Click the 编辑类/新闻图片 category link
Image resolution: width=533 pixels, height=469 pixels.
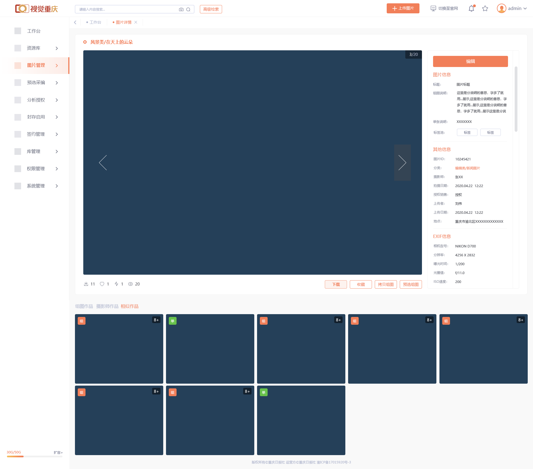click(467, 168)
